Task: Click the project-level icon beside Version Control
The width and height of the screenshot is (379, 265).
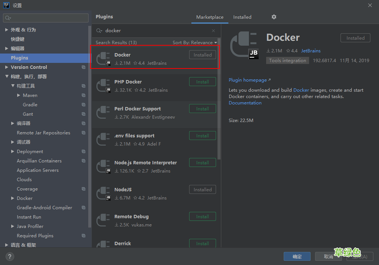Action: click(83, 67)
